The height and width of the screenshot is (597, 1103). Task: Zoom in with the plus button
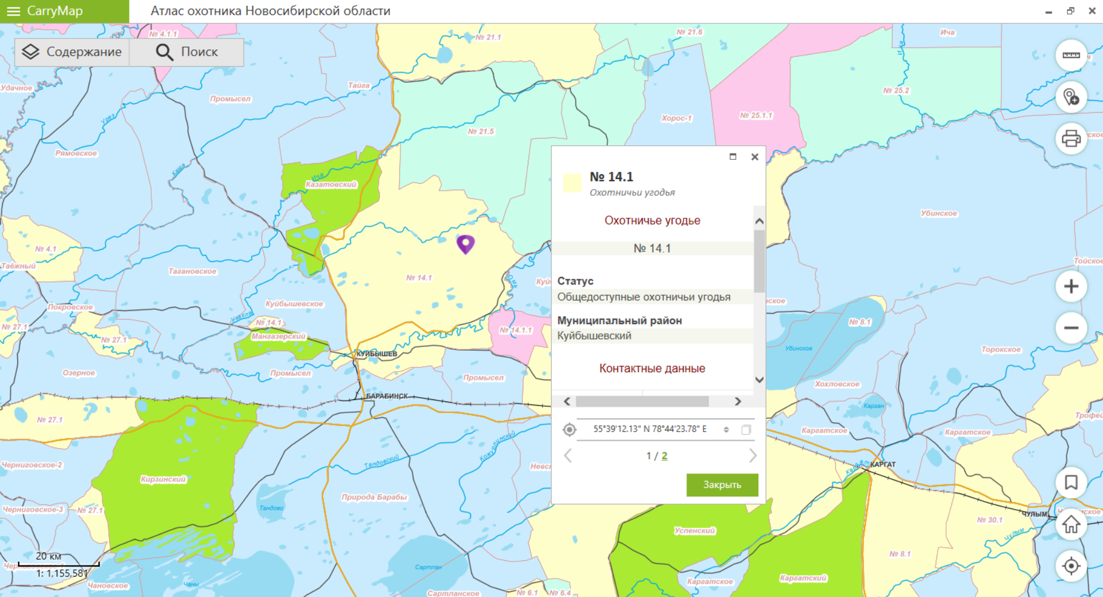(x=1071, y=286)
